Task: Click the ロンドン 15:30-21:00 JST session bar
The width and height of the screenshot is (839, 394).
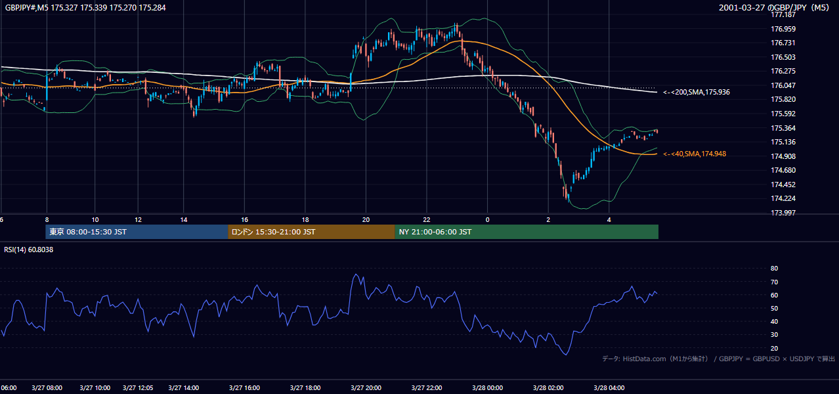Action: [x=312, y=232]
